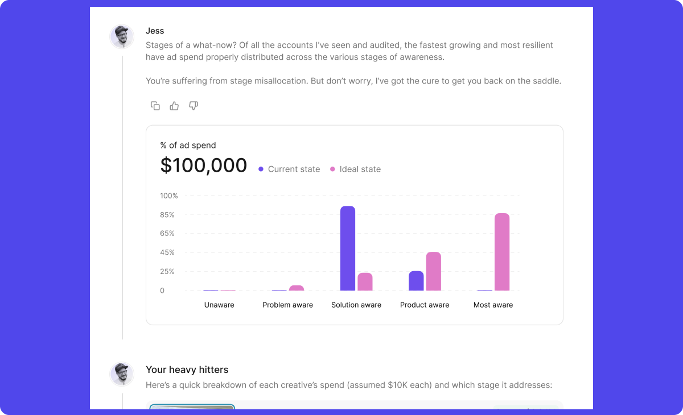Click the Most aware axis label
This screenshot has height=415, width=683.
click(493, 305)
